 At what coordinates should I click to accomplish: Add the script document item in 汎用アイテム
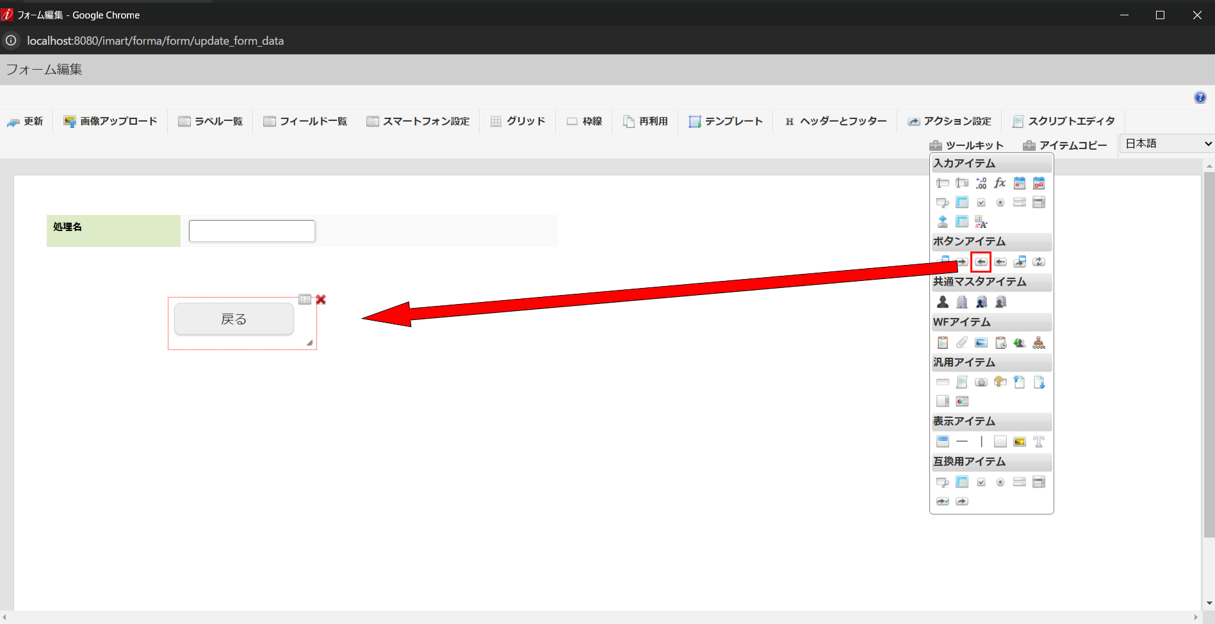pos(962,383)
